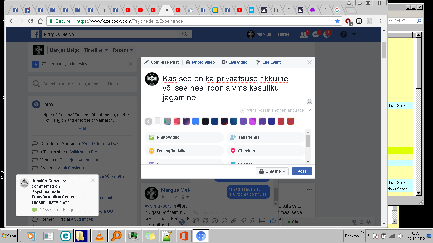This screenshot has width=433, height=243.
Task: Open the emoji picker in the composer
Action: 309,102
